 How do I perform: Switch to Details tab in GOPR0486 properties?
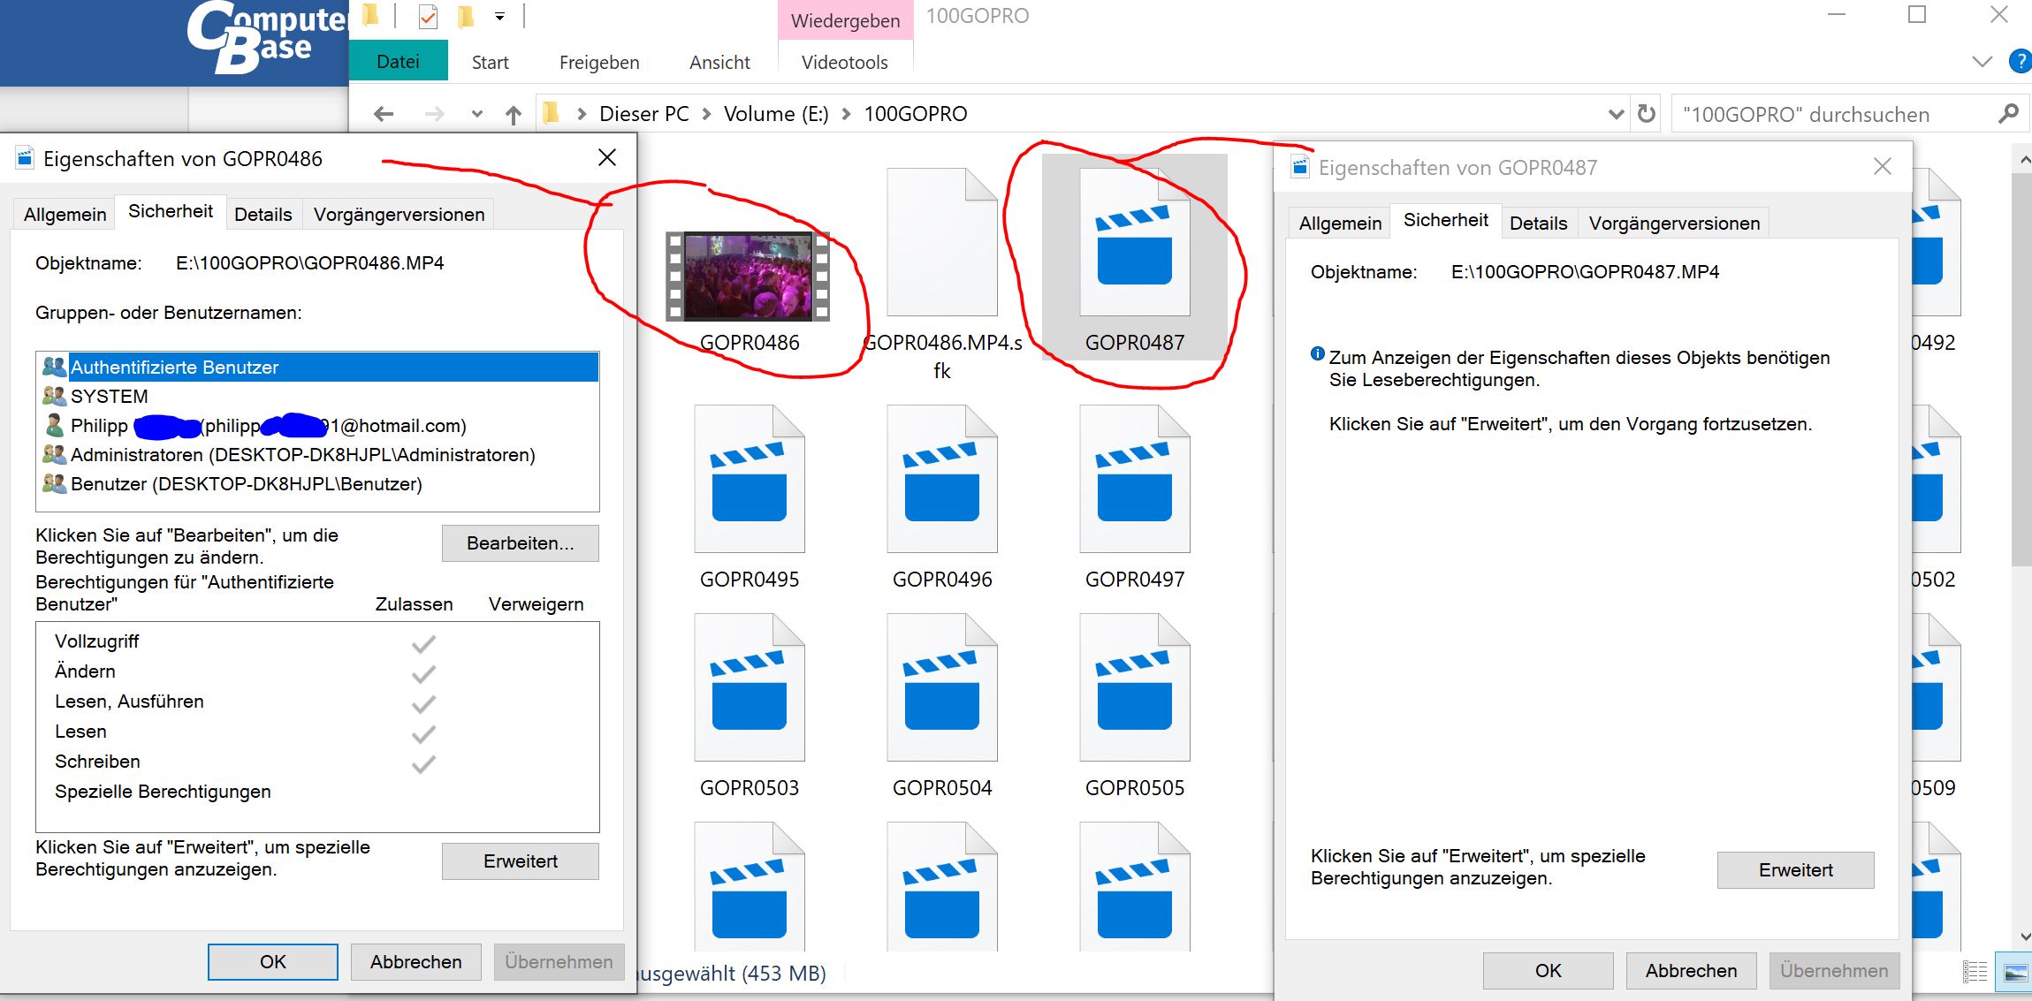pos(263,214)
